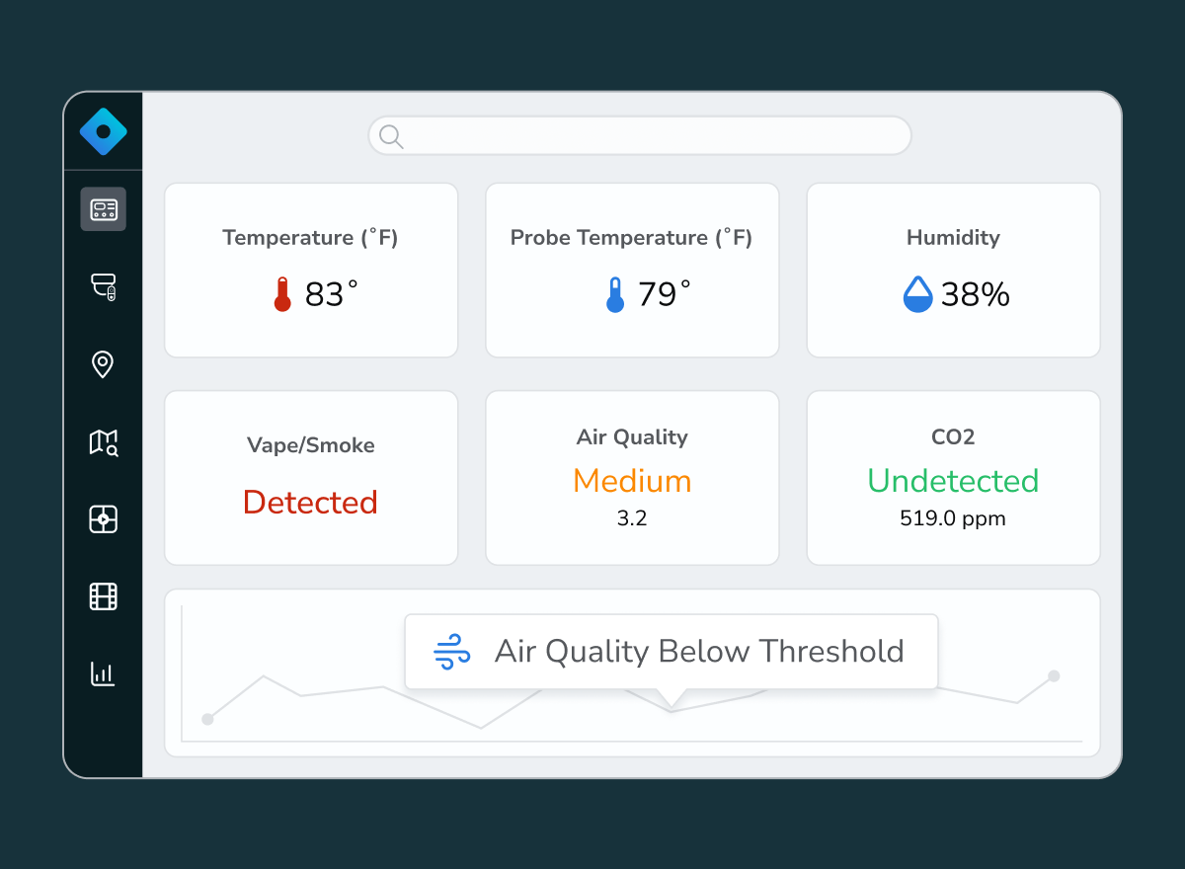Open the video playback grid icon
The image size is (1185, 869).
tap(103, 519)
